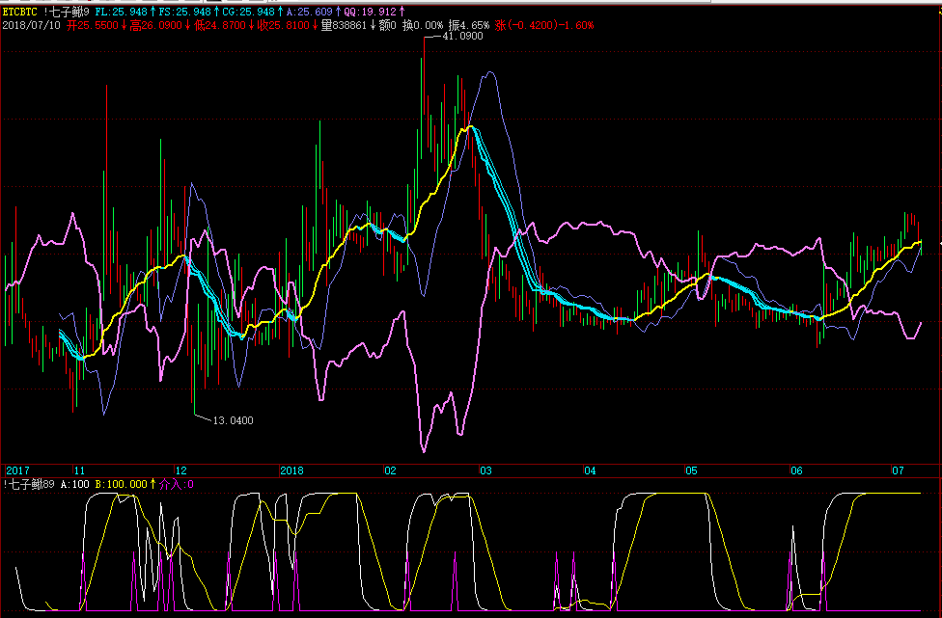Select the magenta 介入:0 readout
This screenshot has width=942, height=618.
pos(176,484)
